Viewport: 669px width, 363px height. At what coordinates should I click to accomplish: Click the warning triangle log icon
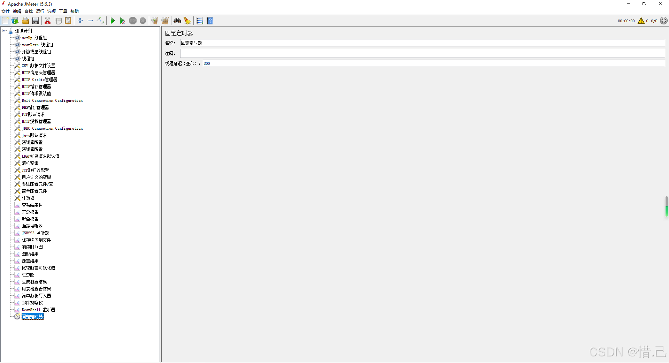coord(641,21)
